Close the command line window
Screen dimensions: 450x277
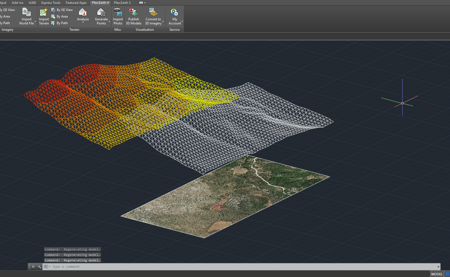(x=33, y=267)
